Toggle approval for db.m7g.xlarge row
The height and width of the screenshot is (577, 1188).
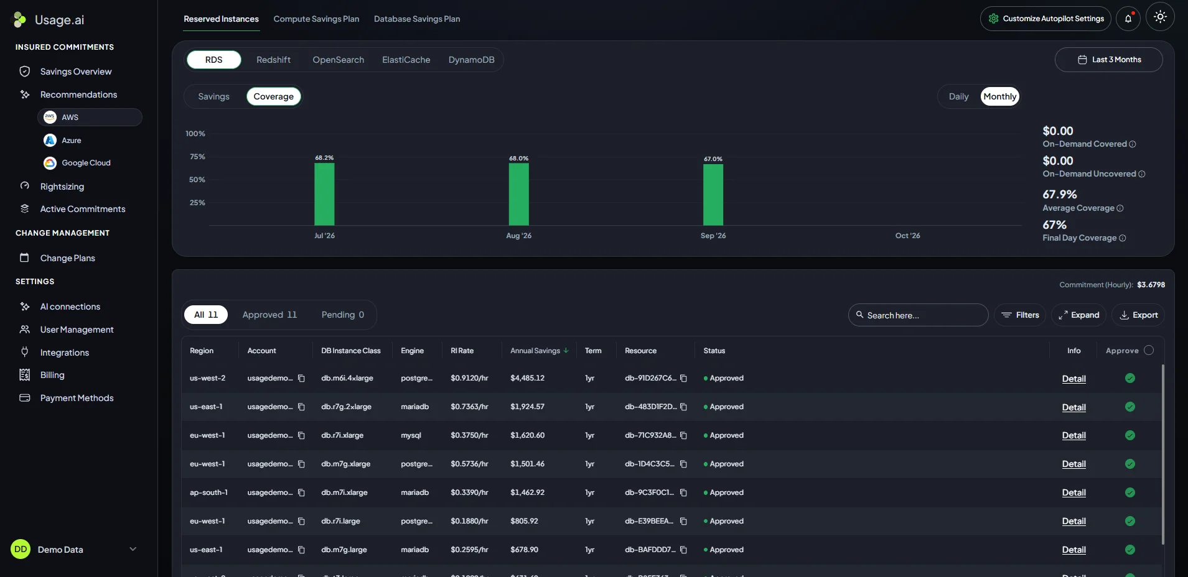click(1130, 464)
